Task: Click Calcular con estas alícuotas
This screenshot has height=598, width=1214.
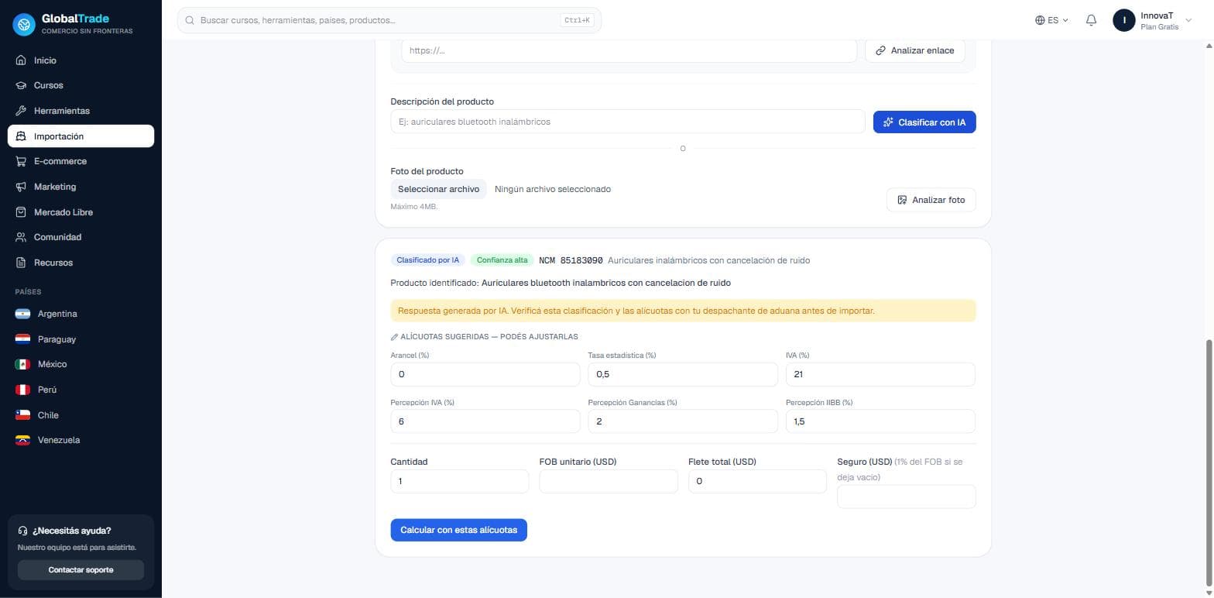Action: coord(458,530)
